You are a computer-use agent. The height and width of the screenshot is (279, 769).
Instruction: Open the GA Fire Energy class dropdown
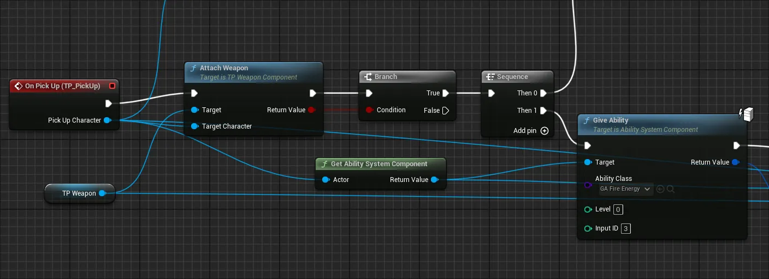626,189
